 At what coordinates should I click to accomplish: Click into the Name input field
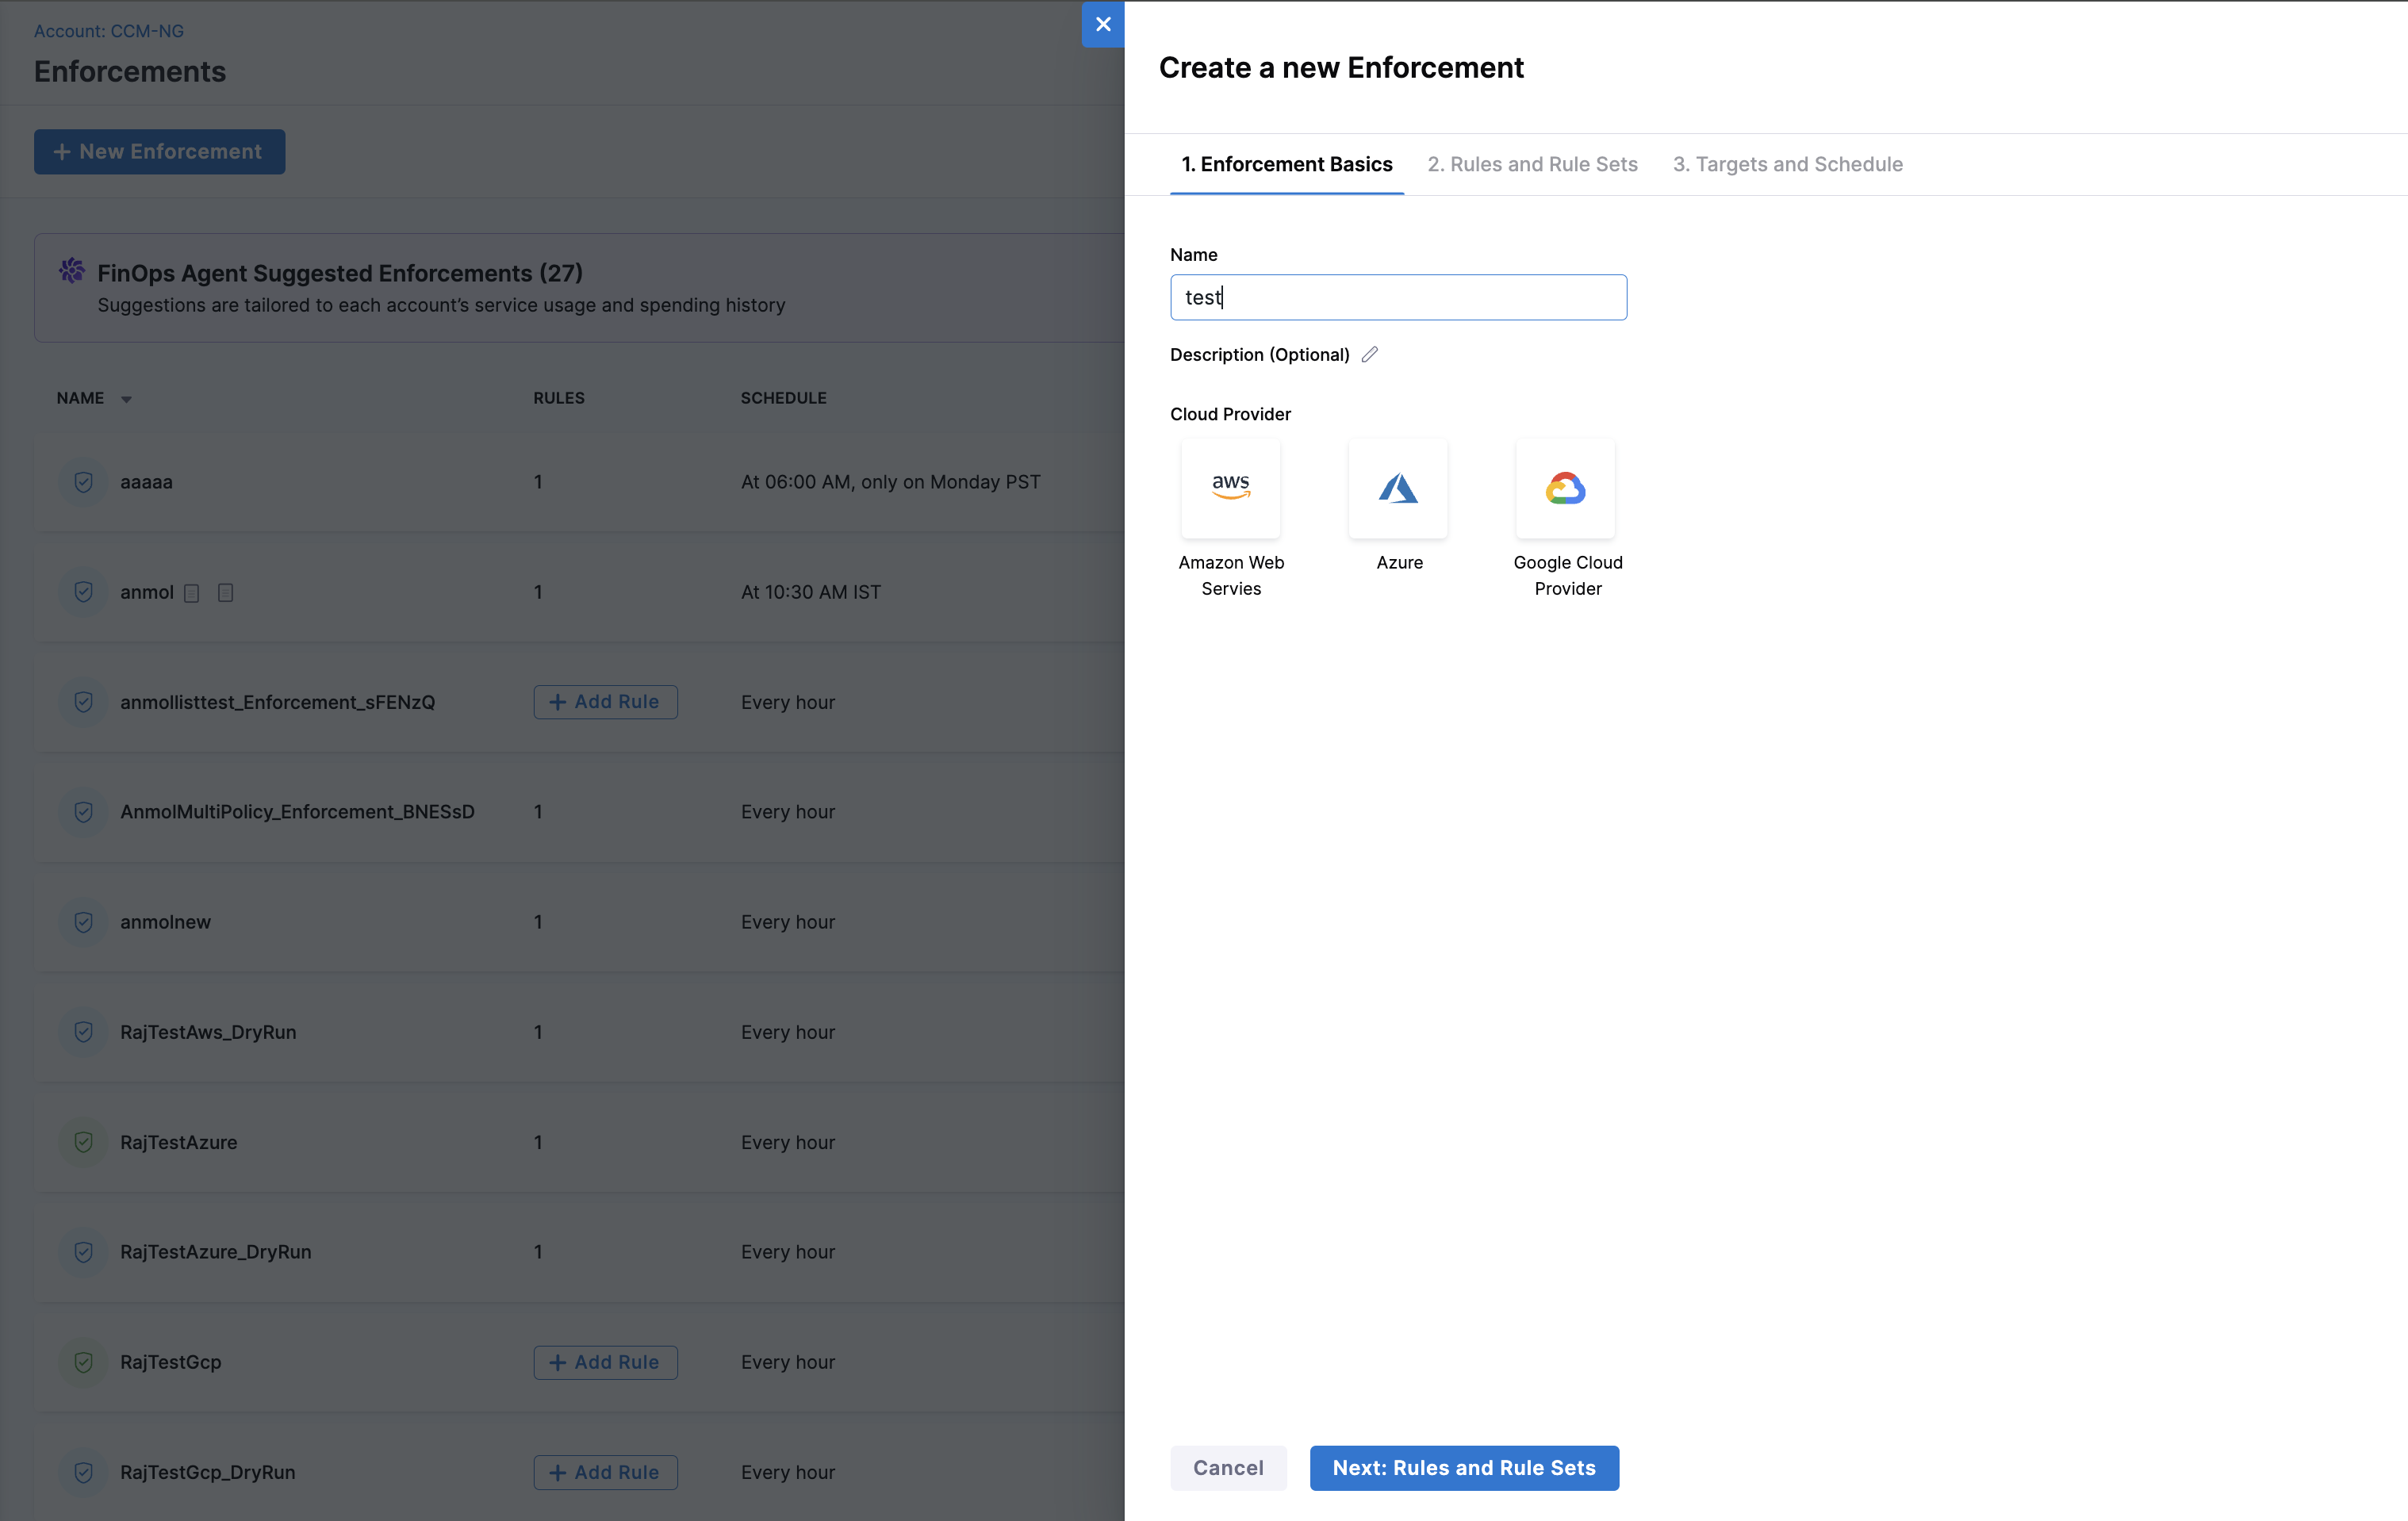1397,297
